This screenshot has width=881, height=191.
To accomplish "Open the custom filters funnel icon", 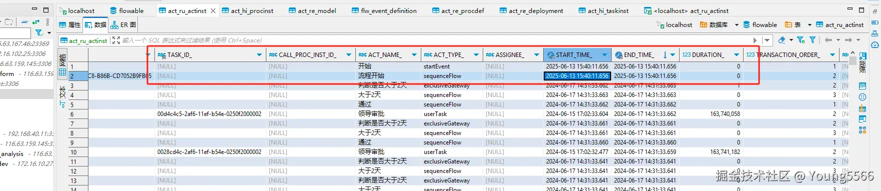I will coord(813,40).
